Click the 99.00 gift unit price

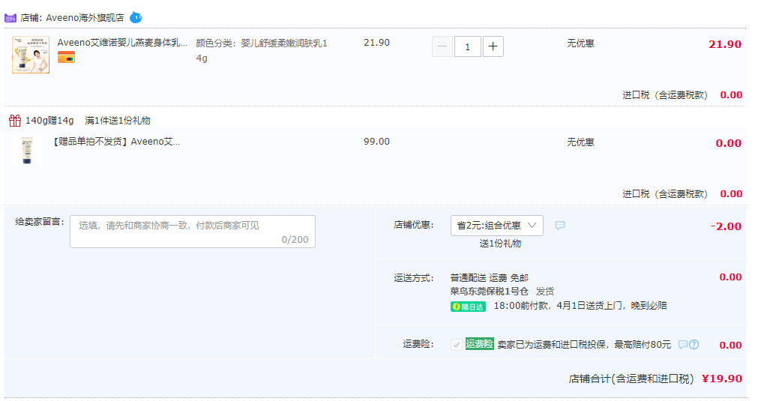click(x=376, y=142)
